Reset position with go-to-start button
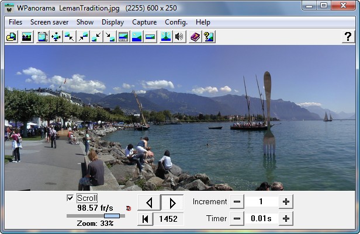Viewport: 360px width, 234px height. [x=145, y=219]
